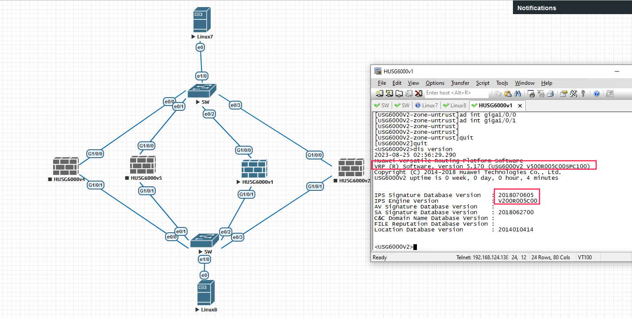The width and height of the screenshot is (632, 318).
Task: Click the e0/1 label beside upper SW
Action: [x=178, y=106]
